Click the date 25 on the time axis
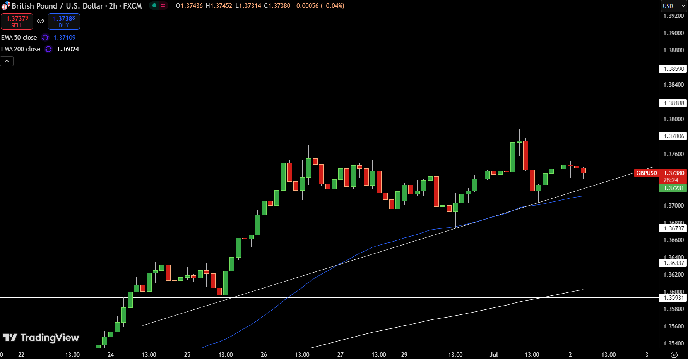This screenshot has width=688, height=359. [x=187, y=355]
